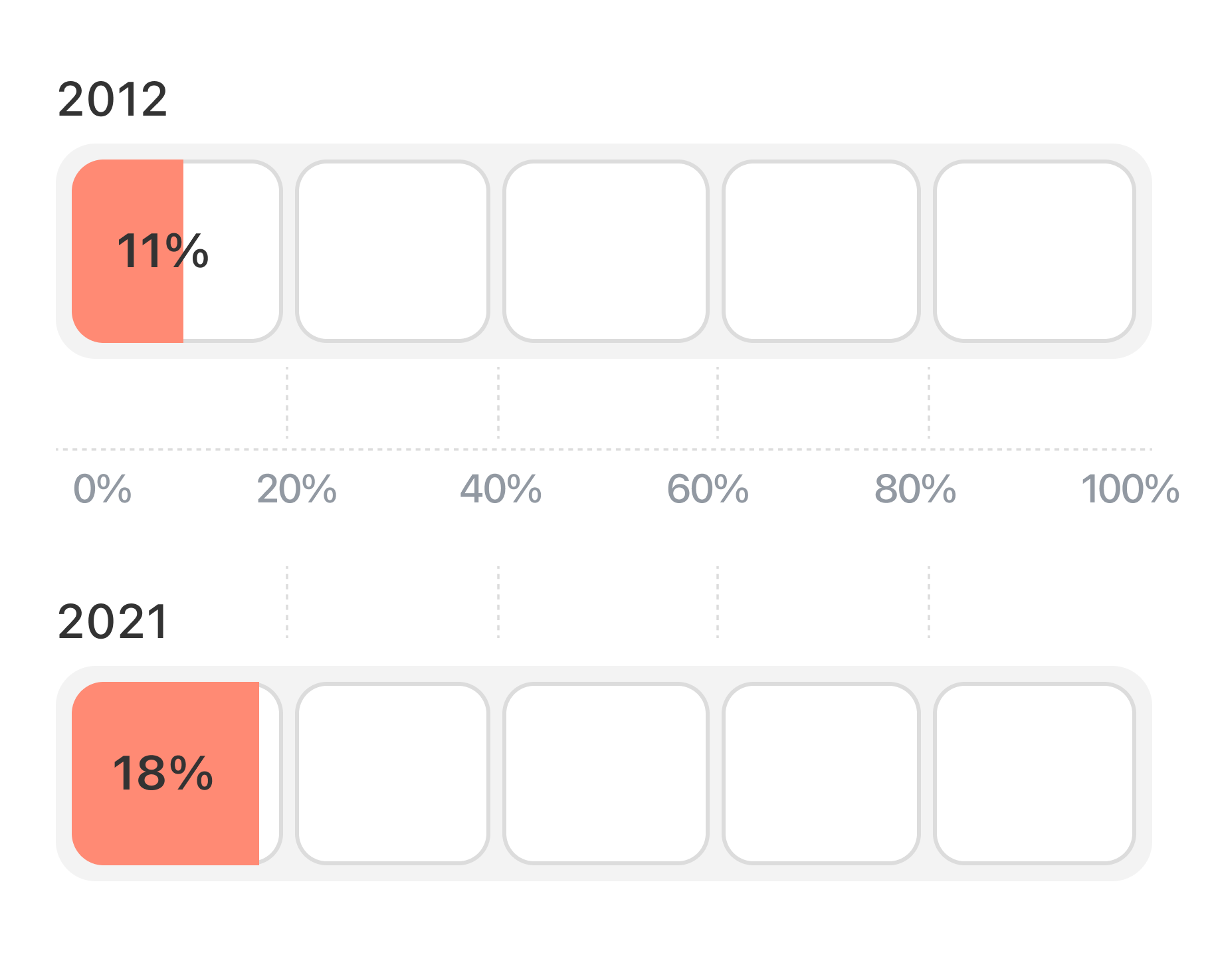The width and height of the screenshot is (1208, 957).
Task: Click the 40% axis label
Action: tap(500, 489)
